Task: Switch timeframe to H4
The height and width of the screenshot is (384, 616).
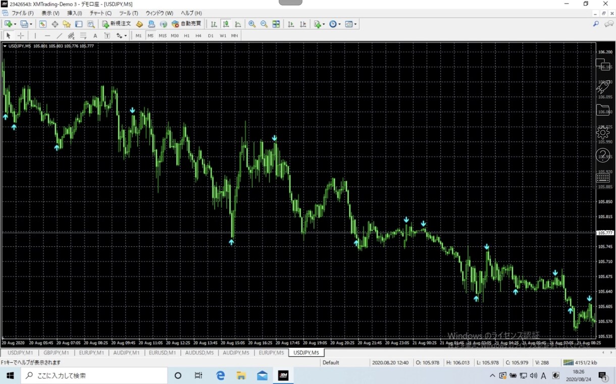Action: [x=198, y=36]
